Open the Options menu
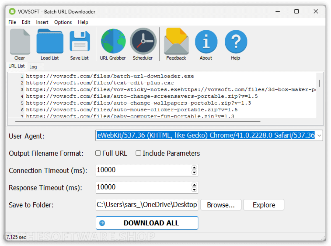 pyautogui.click(x=63, y=22)
